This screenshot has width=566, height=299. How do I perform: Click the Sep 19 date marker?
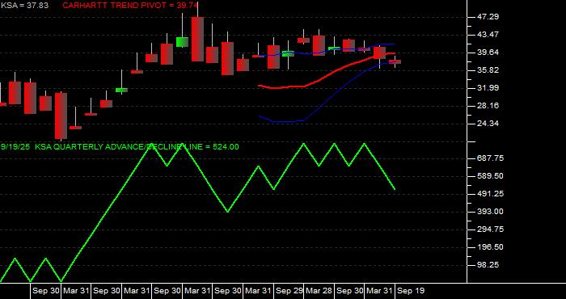coord(411,291)
